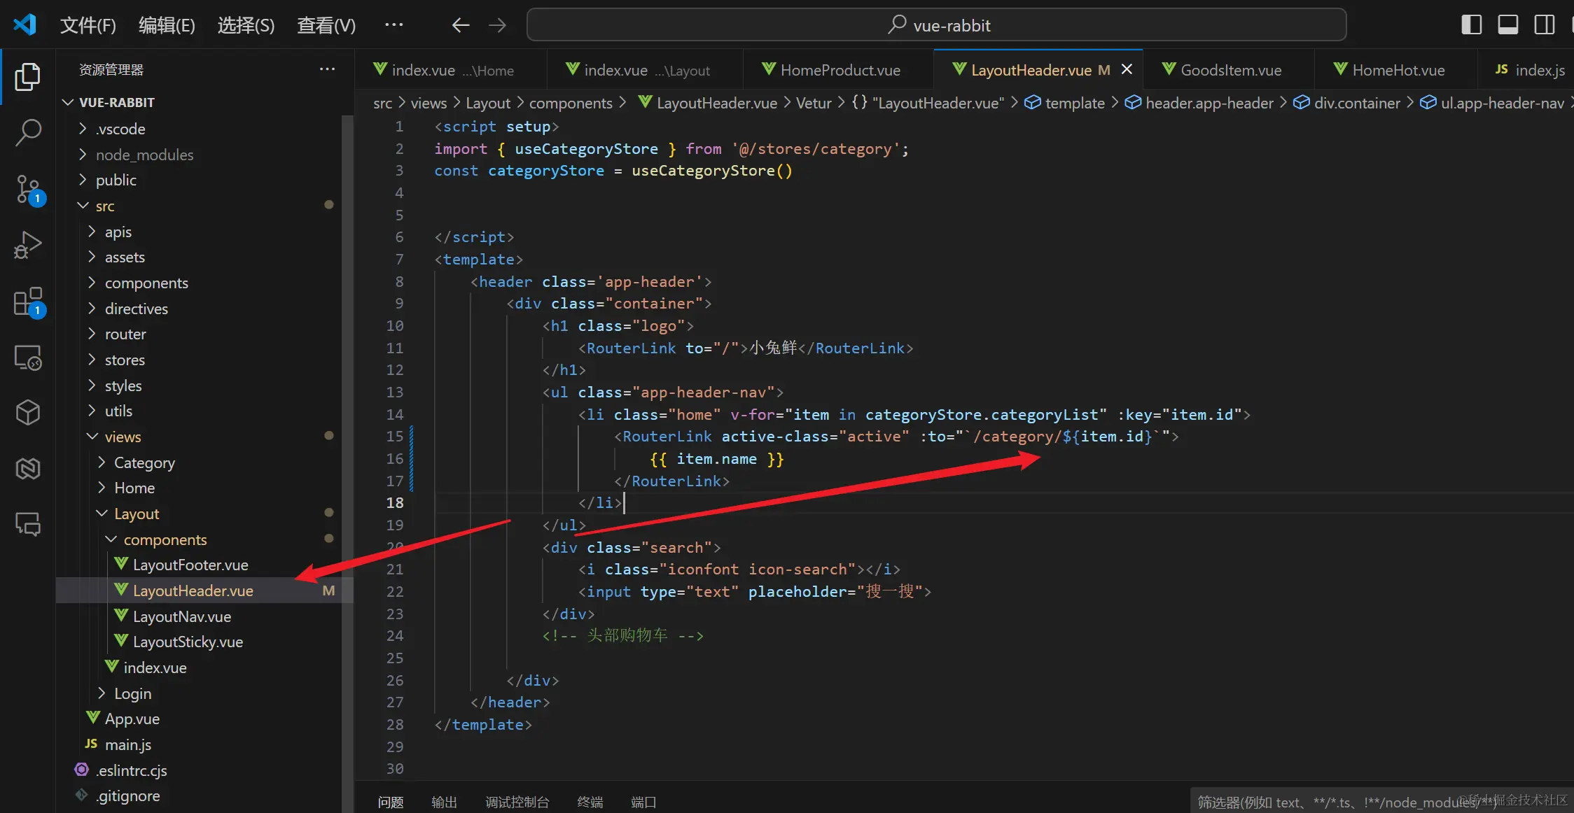The width and height of the screenshot is (1574, 813).
Task: Close the LayoutHeader.vue tab
Action: (1127, 69)
